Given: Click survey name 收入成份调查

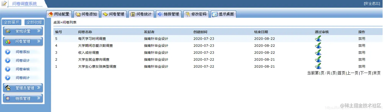Looking at the screenshot, I should (x=89, y=53).
